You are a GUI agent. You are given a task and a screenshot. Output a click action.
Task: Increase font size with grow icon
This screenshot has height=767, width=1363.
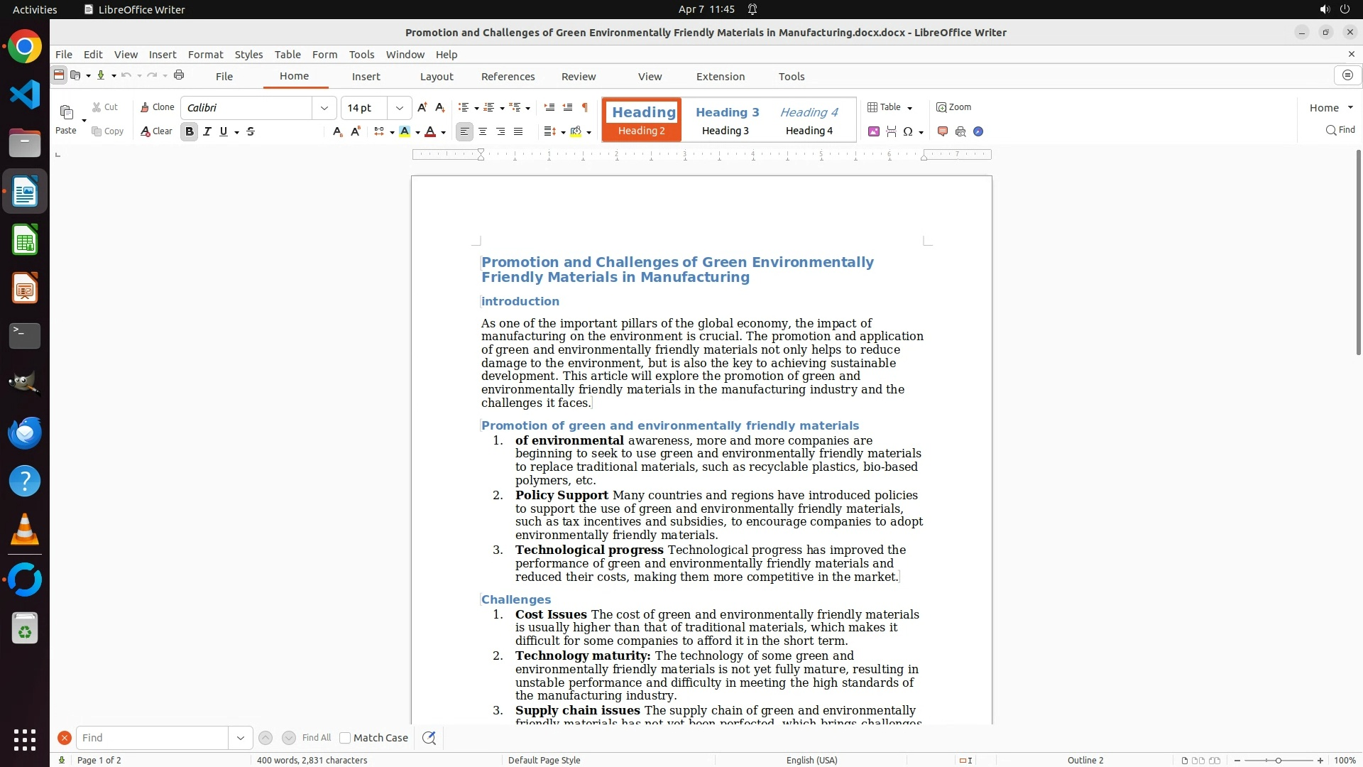tap(422, 107)
